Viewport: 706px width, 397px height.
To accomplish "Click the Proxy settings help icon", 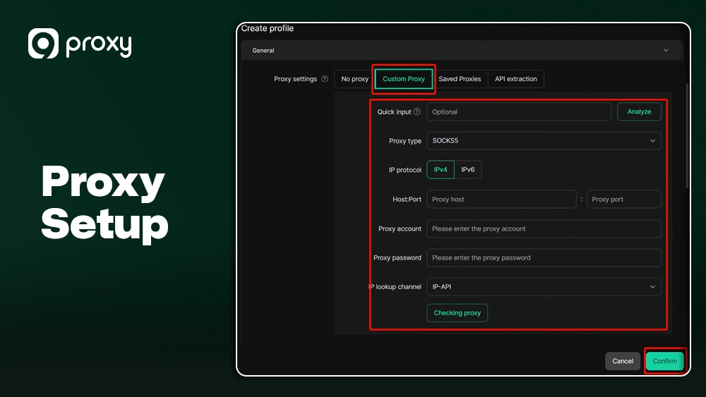I will pyautogui.click(x=325, y=79).
